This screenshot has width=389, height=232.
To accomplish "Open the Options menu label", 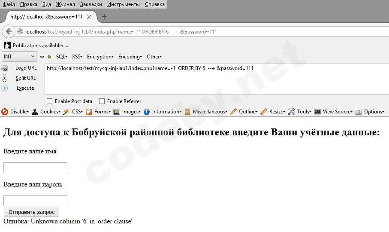I will [x=374, y=112].
